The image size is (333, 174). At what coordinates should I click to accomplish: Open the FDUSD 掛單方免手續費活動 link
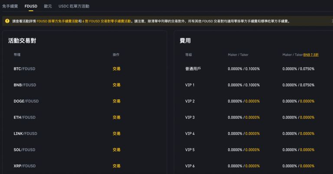pos(57,21)
